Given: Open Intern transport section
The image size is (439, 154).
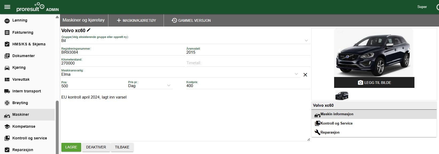Looking at the screenshot, I should 26,91.
